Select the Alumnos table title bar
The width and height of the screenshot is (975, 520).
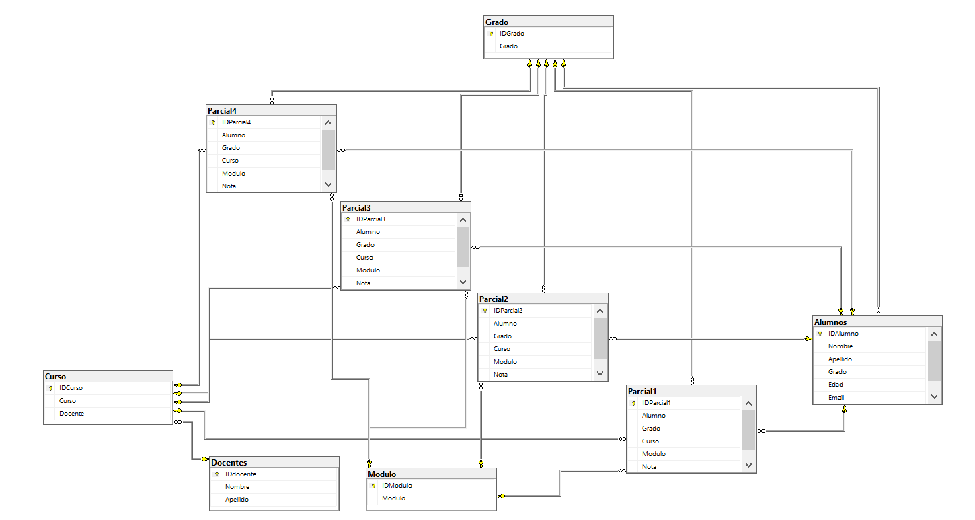coord(877,322)
